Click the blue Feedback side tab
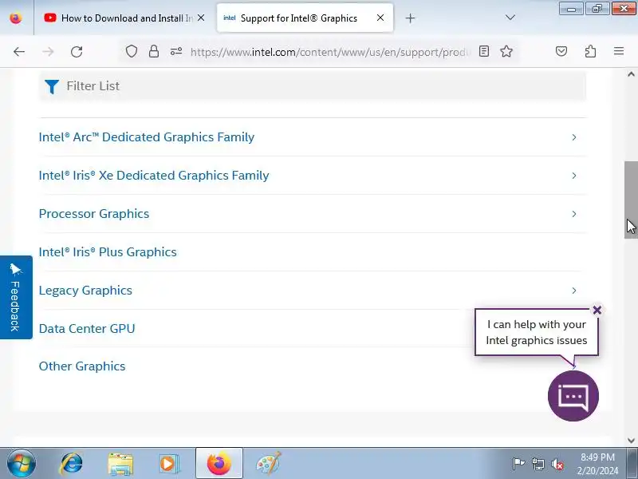Viewport: 638px width, 479px height. point(16,297)
